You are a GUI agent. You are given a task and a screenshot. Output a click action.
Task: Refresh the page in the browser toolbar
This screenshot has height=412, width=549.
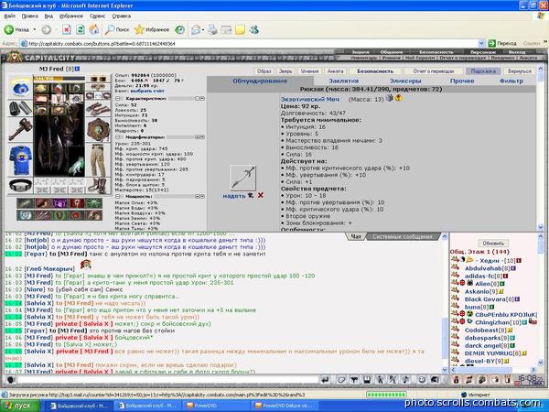click(81, 30)
